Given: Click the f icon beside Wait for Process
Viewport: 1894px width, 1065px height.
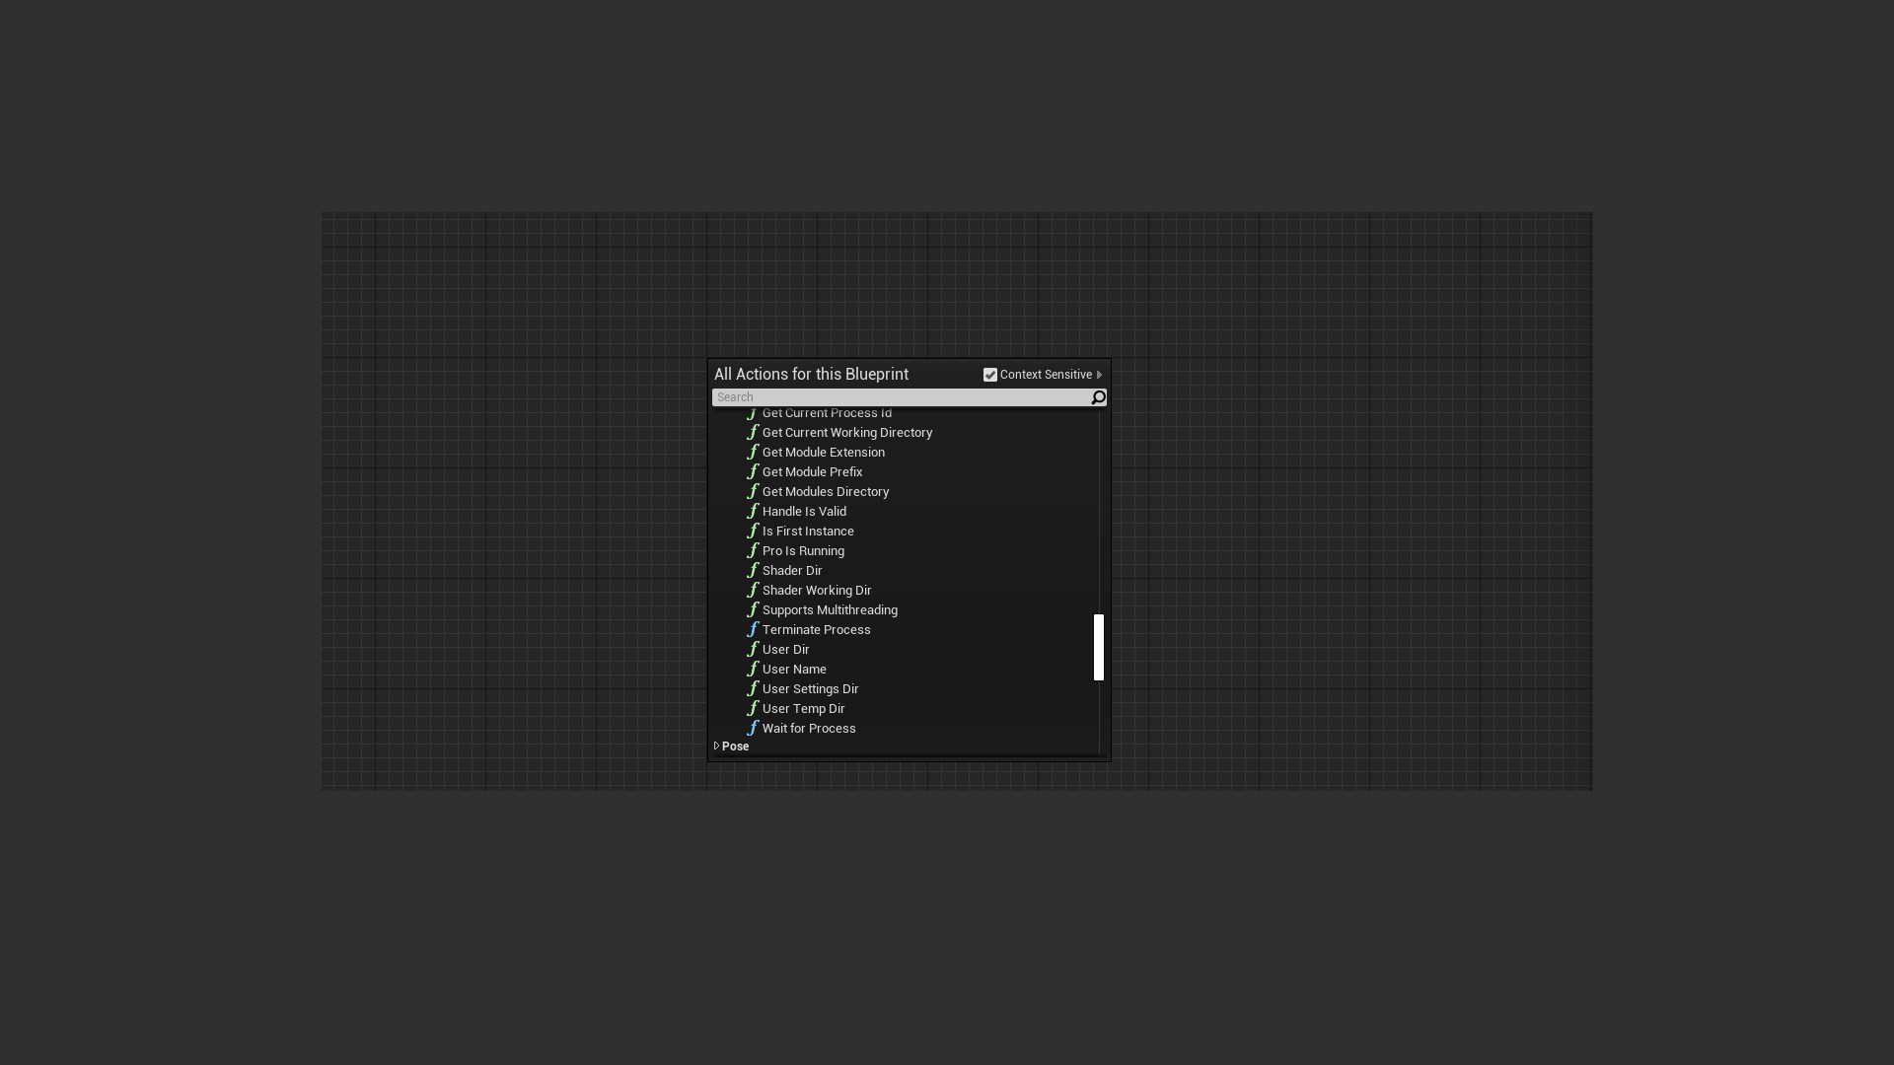Looking at the screenshot, I should [x=753, y=728].
